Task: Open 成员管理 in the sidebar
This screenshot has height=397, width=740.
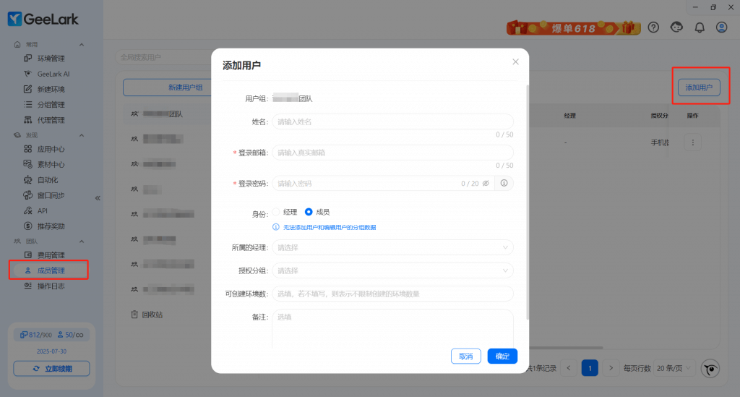Action: pos(51,270)
